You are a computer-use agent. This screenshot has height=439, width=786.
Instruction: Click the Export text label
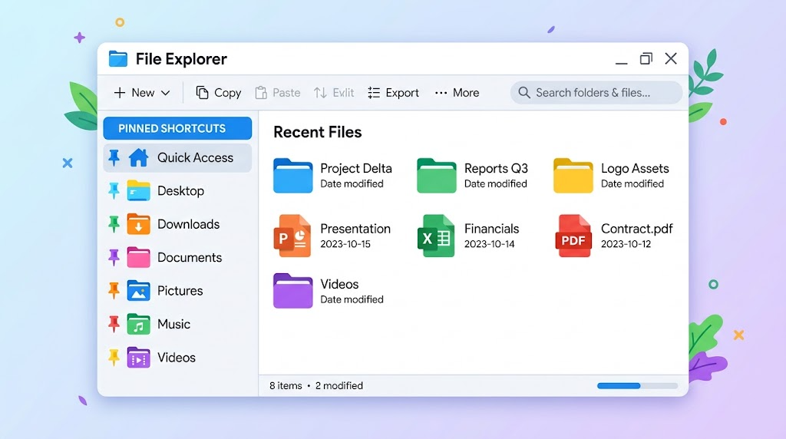point(402,93)
